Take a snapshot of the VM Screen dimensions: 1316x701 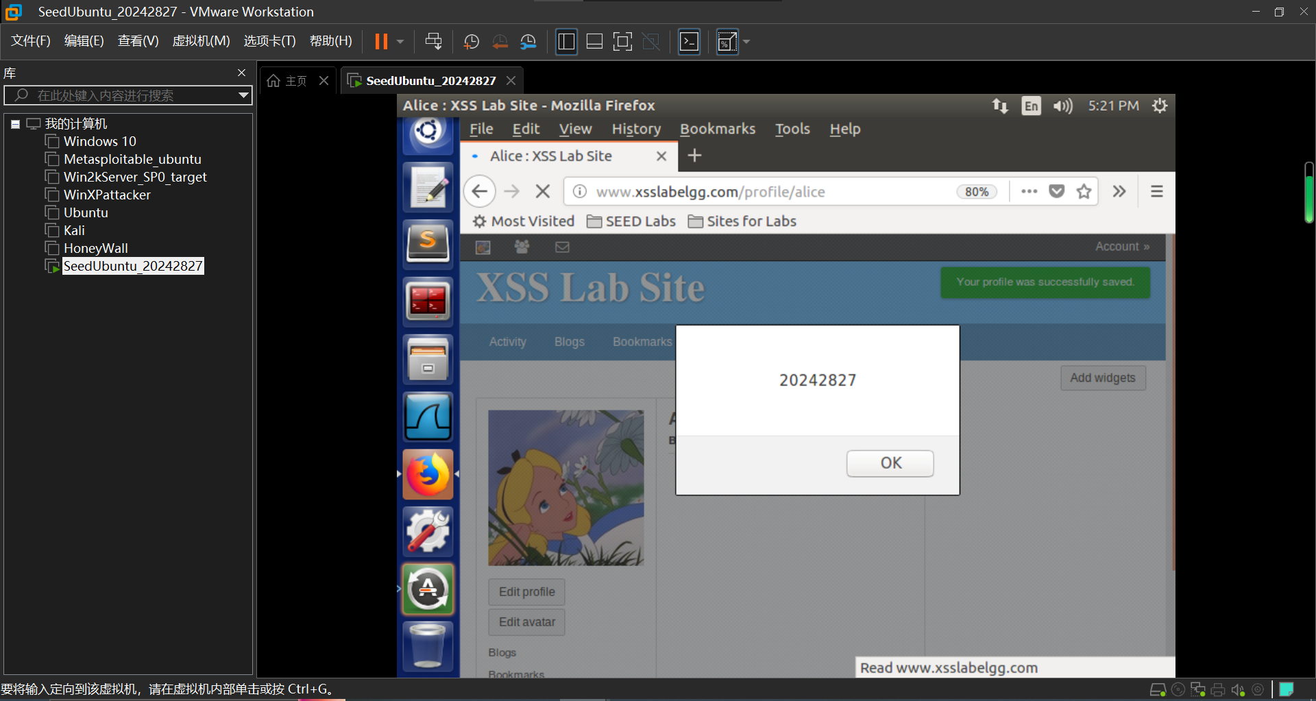pyautogui.click(x=471, y=42)
